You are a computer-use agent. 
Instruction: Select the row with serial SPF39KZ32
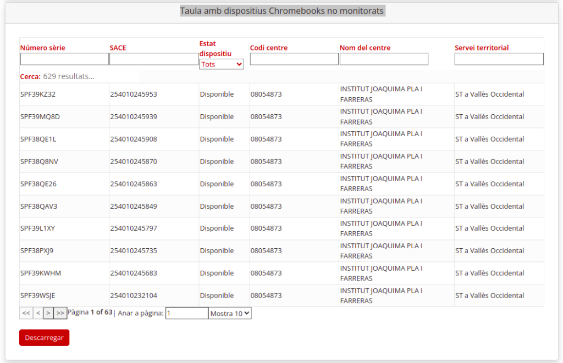(38, 94)
